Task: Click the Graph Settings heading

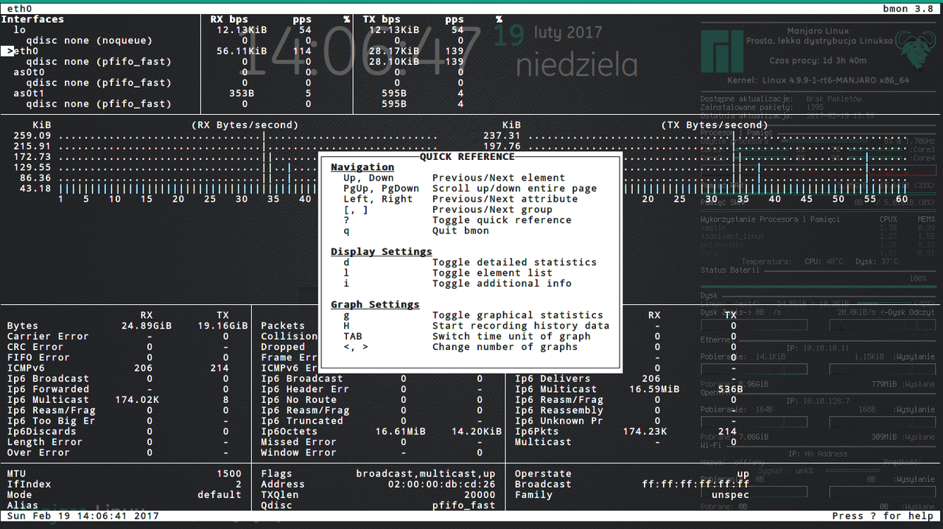Action: point(374,305)
